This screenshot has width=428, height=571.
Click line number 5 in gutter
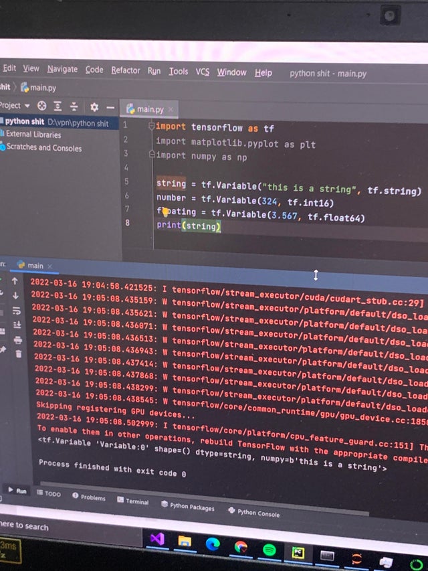[126, 181]
